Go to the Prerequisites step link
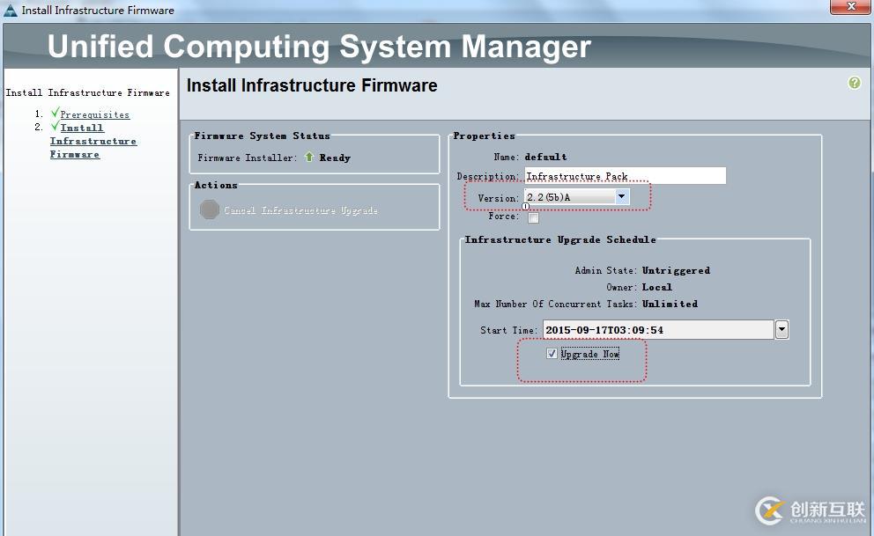874x536 pixels. [x=95, y=114]
